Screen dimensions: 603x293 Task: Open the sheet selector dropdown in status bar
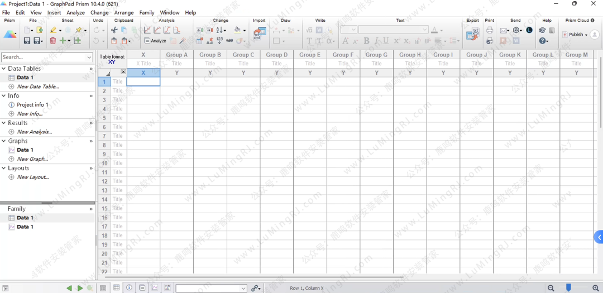[211, 289]
